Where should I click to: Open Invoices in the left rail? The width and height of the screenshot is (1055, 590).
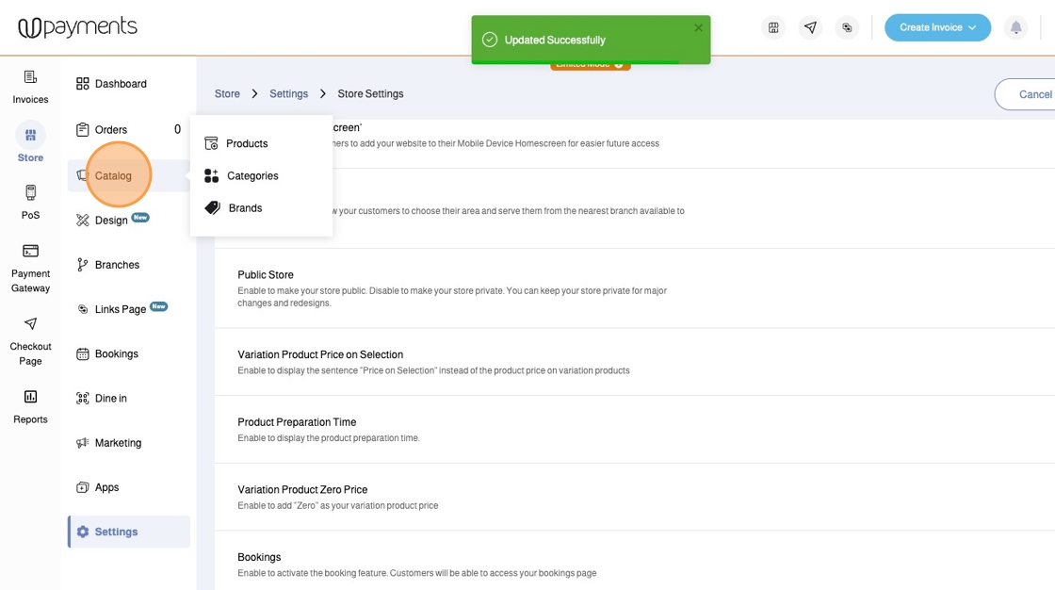pos(30,86)
